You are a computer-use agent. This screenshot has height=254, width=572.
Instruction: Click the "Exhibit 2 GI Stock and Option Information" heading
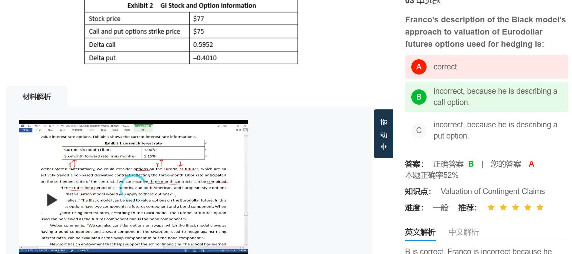pos(192,6)
